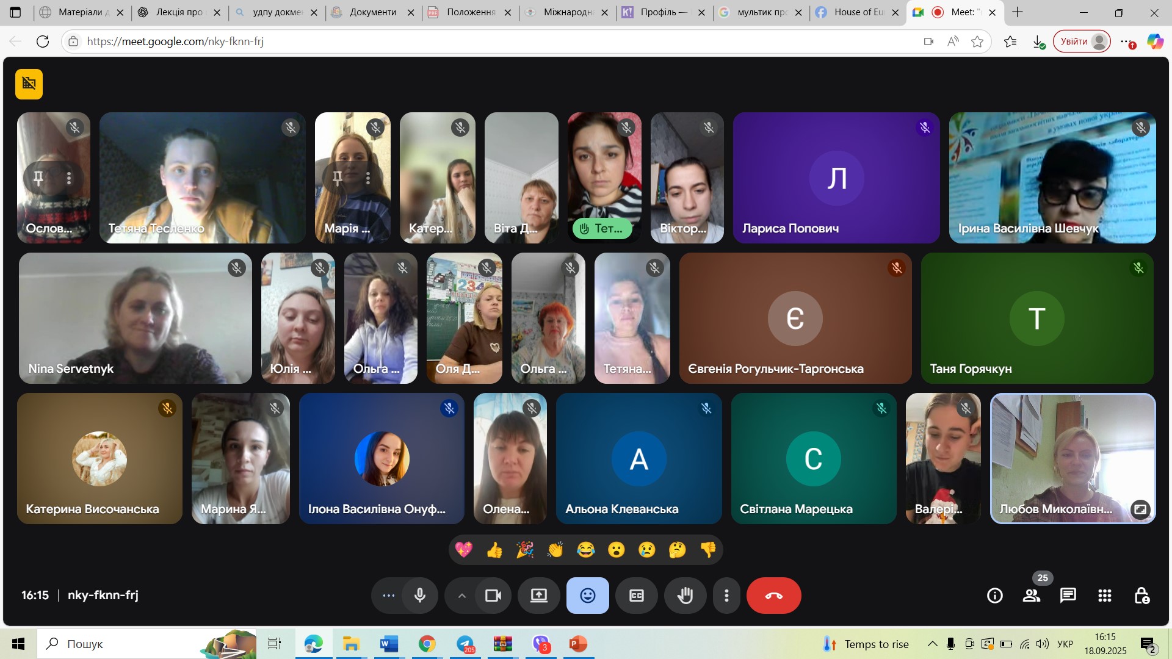
Task: Switch to the Документи browser tab
Action: pyautogui.click(x=372, y=12)
